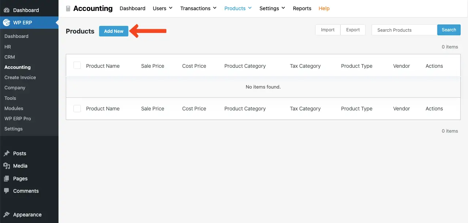Click the Comments bubble icon

tap(7, 191)
